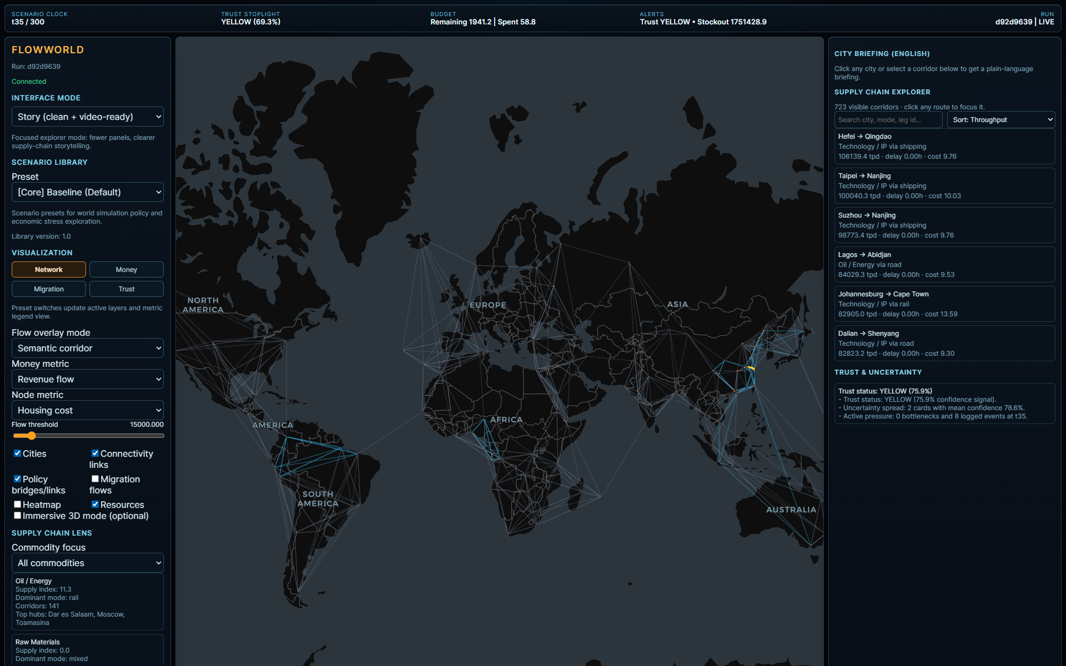Screen dimensions: 1066x666
Task: Expand the Commodity focus dropdown
Action: click(x=88, y=563)
